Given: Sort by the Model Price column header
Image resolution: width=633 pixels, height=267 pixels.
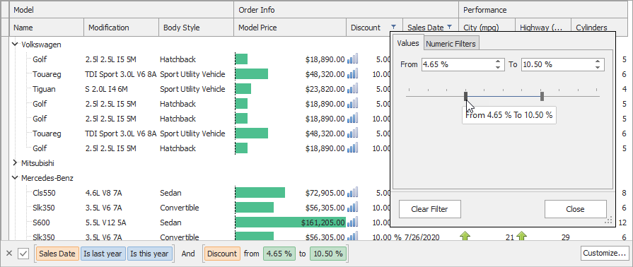Looking at the screenshot, I should pyautogui.click(x=290, y=28).
